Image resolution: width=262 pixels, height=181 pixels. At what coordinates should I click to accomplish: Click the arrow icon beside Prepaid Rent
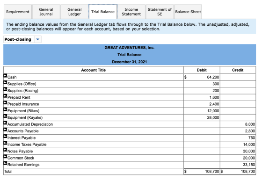point(5,96)
